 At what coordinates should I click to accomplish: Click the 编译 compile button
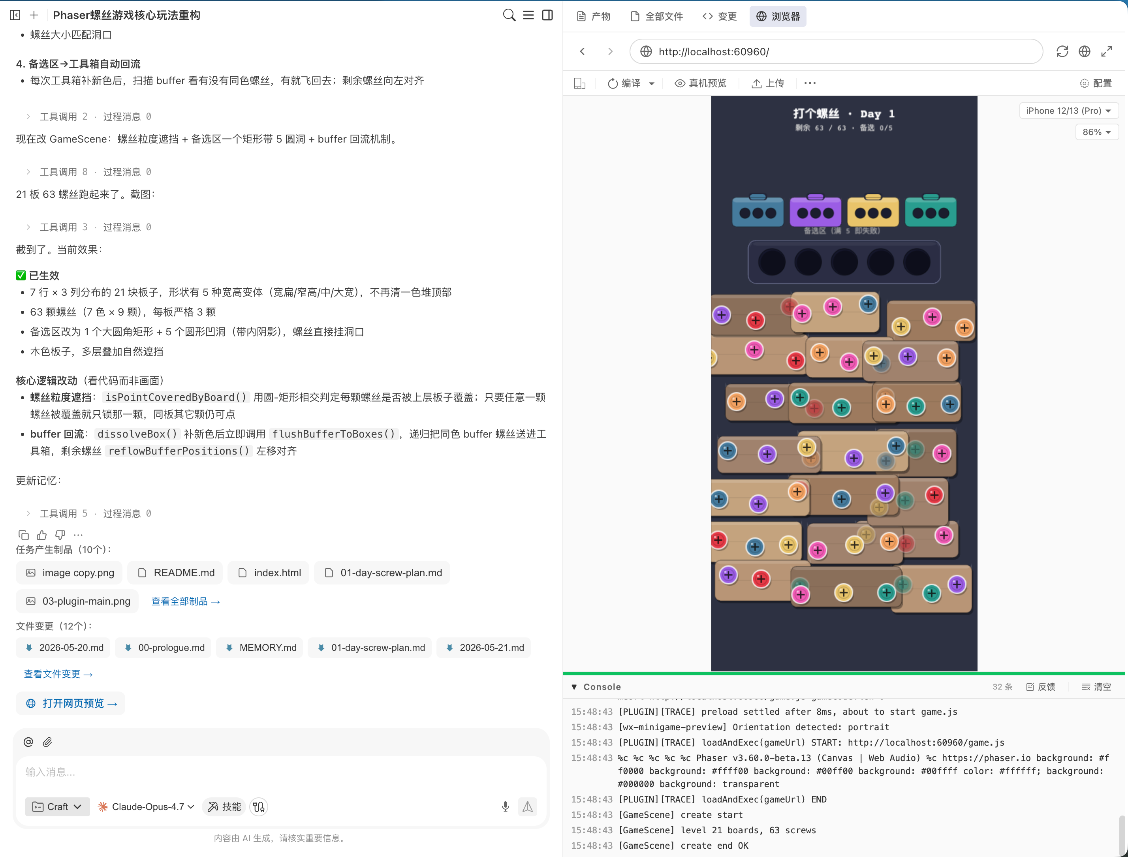[624, 83]
